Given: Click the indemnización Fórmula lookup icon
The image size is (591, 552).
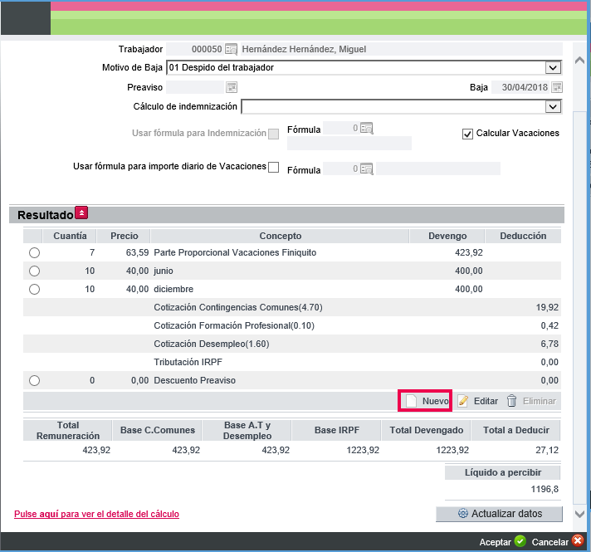Looking at the screenshot, I should 366,128.
